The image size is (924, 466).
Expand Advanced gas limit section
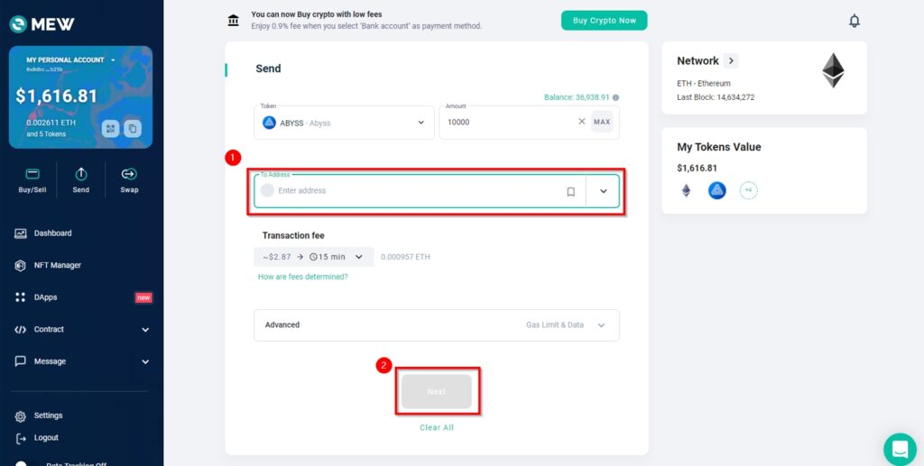(437, 324)
